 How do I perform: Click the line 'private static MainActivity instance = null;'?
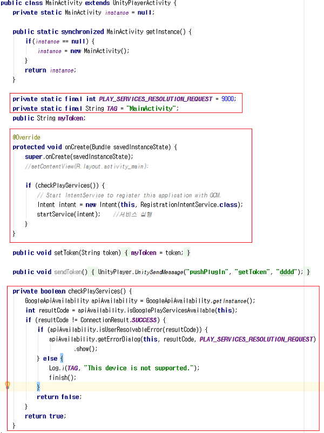(83, 12)
